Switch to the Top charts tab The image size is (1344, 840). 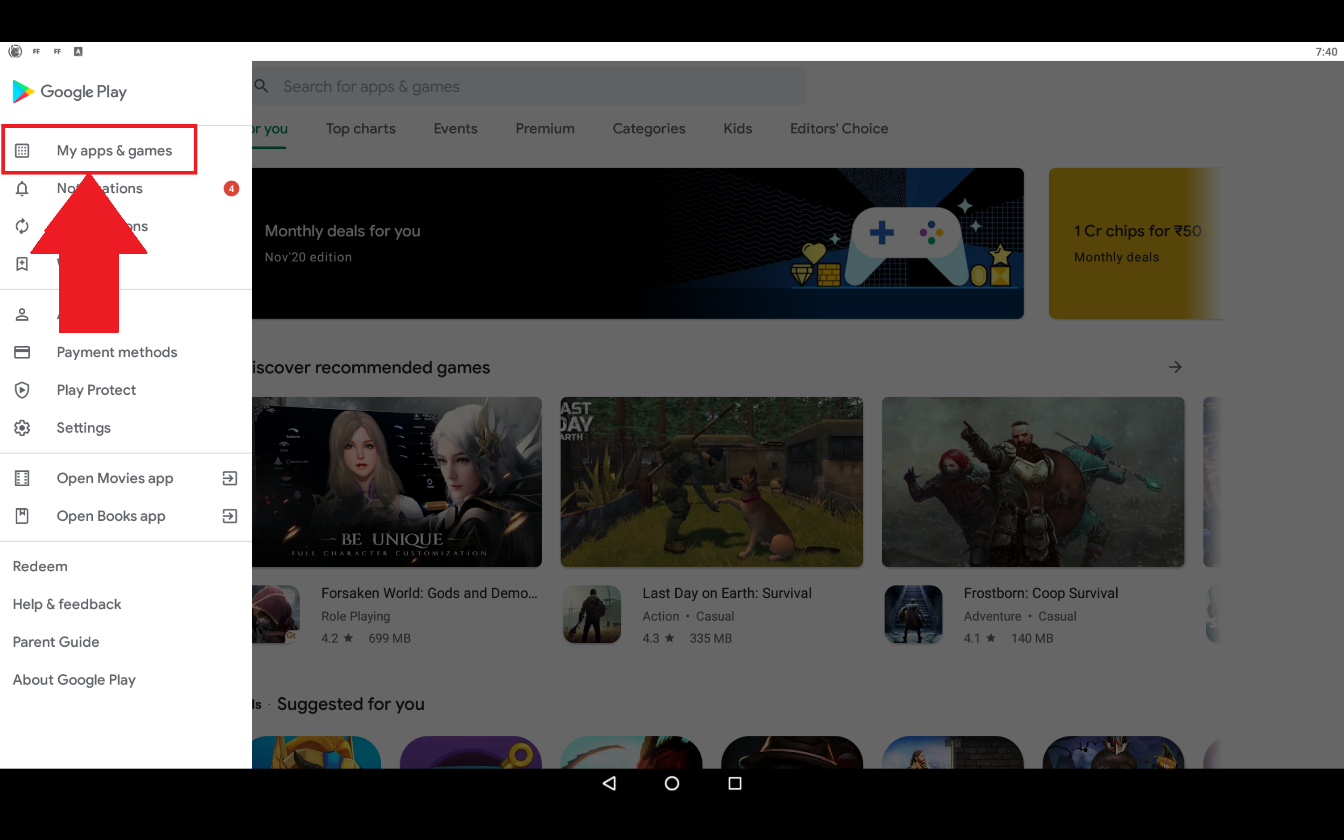coord(361,128)
